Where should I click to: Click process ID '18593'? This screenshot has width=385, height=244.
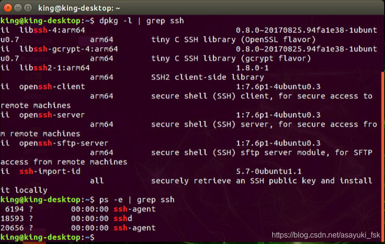[12, 218]
